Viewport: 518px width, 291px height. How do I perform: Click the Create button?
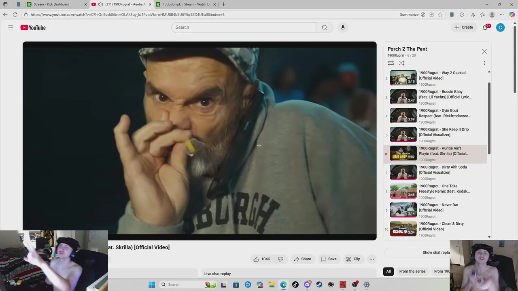click(x=464, y=27)
